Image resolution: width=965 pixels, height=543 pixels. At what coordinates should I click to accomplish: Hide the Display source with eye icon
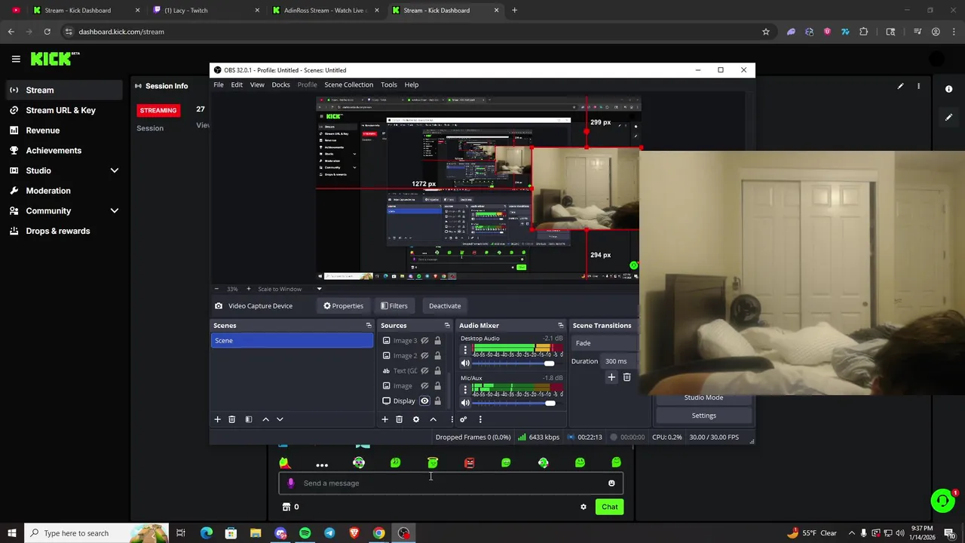pyautogui.click(x=424, y=401)
